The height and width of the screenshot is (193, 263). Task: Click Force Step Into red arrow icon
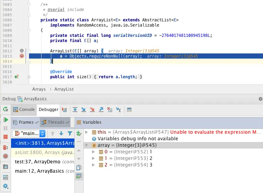92,110
